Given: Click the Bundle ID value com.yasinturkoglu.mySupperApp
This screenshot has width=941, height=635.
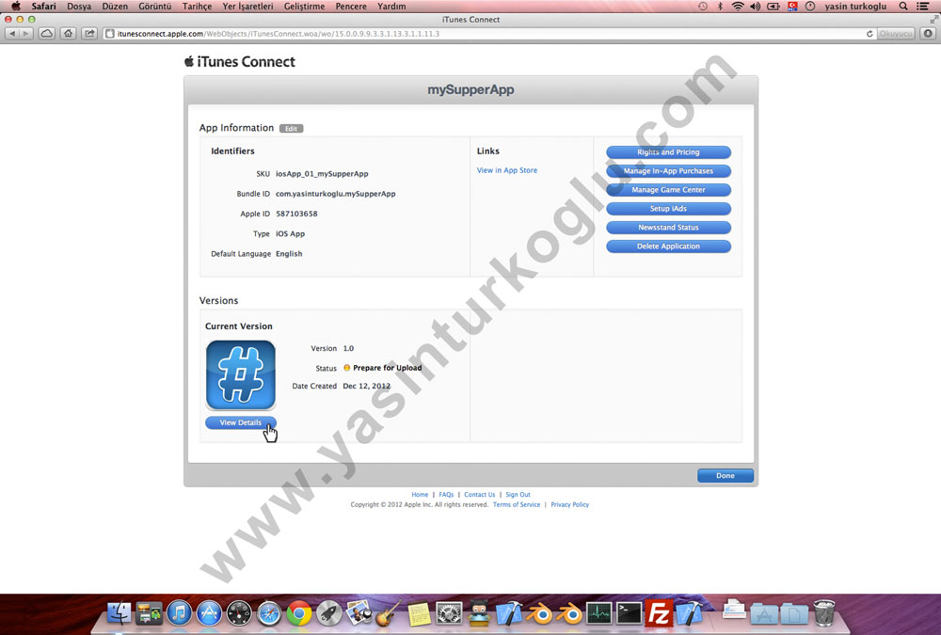Looking at the screenshot, I should (336, 194).
